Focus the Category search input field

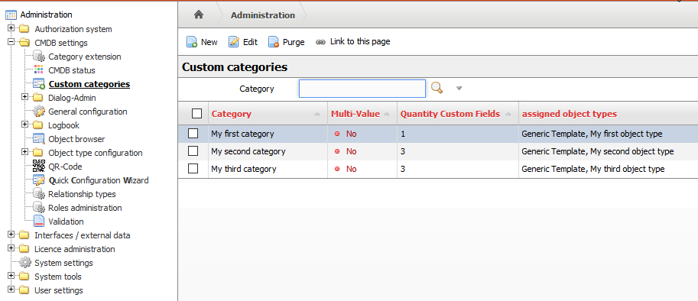(x=362, y=89)
